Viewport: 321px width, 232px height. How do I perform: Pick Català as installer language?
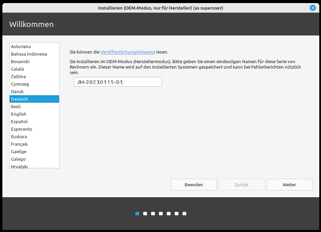click(x=17, y=69)
